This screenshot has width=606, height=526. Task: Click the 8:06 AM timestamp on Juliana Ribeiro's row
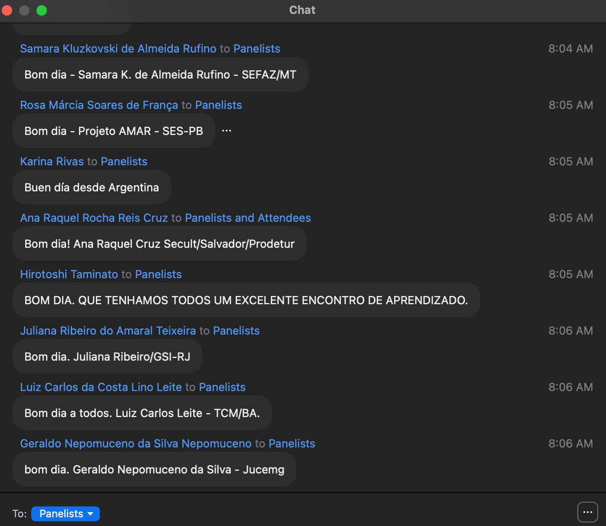click(571, 331)
